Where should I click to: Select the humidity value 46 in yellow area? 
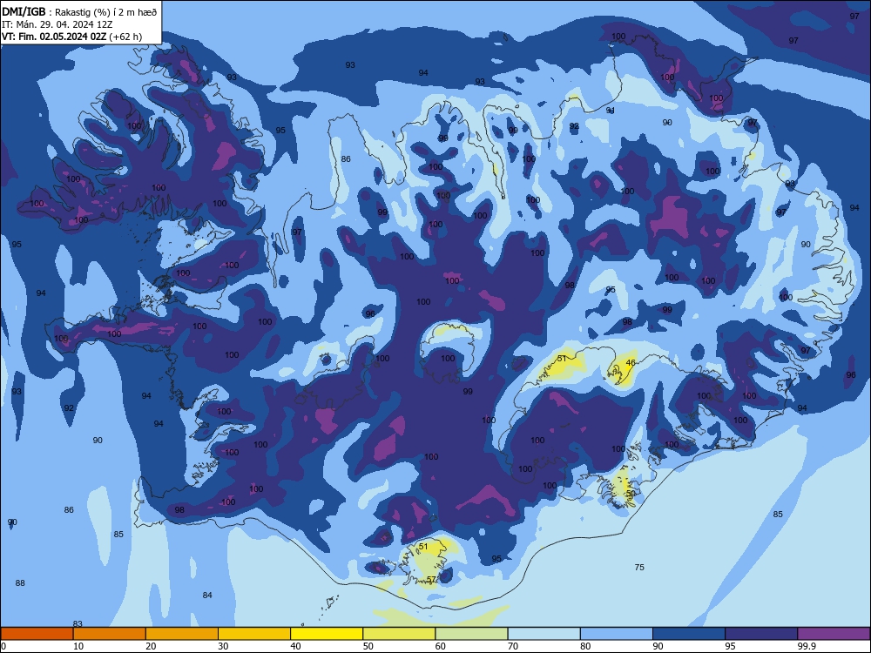click(x=631, y=362)
